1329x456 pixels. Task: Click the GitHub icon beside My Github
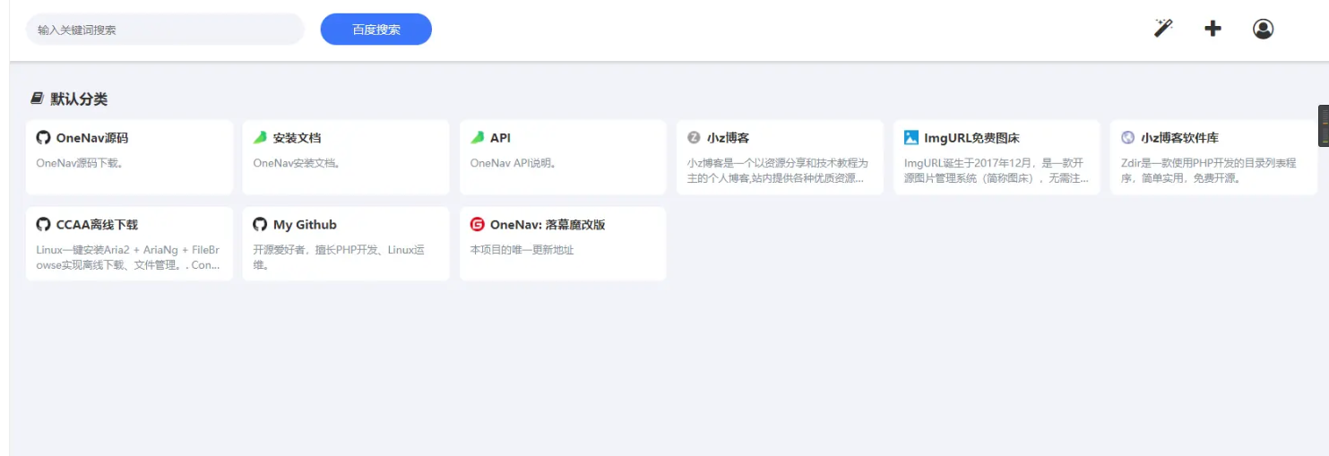[x=260, y=225]
